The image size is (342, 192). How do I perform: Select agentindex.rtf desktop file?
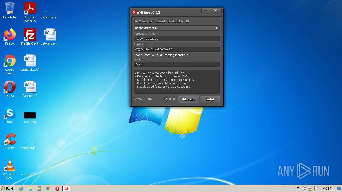[30, 63]
